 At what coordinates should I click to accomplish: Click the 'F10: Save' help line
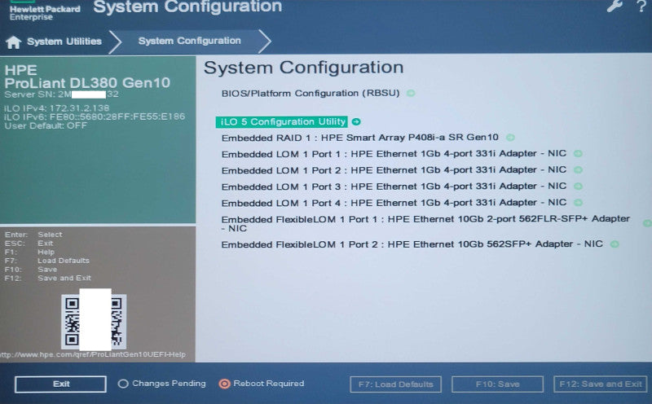pyautogui.click(x=31, y=270)
